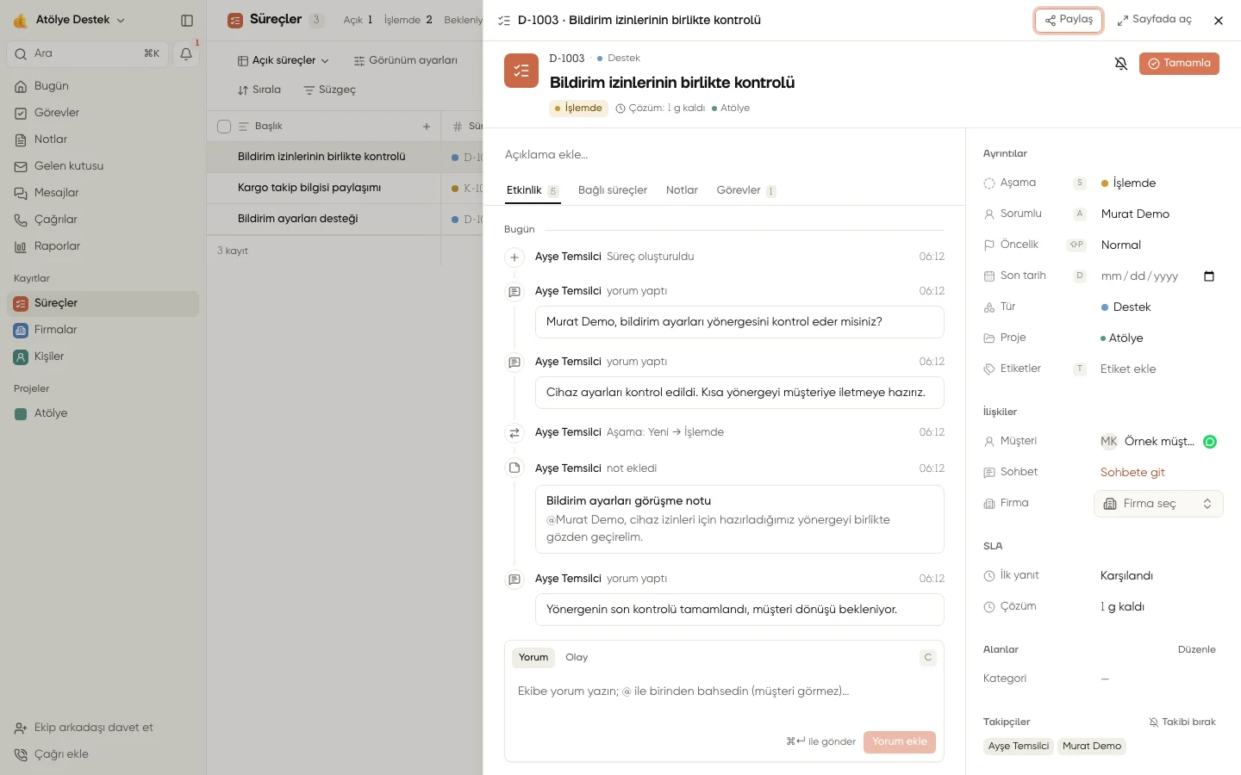Image resolution: width=1241 pixels, height=775 pixels.
Task: Follow the Sohbete git link
Action: tap(1132, 473)
